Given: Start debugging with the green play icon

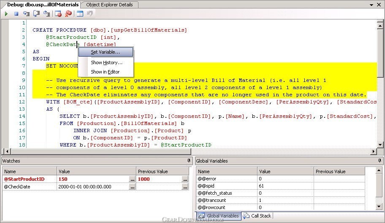Looking at the screenshot, I should click(6, 14).
